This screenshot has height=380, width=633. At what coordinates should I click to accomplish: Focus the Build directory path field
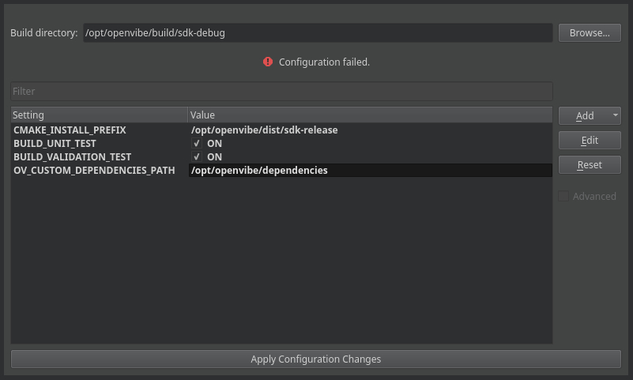[317, 33]
